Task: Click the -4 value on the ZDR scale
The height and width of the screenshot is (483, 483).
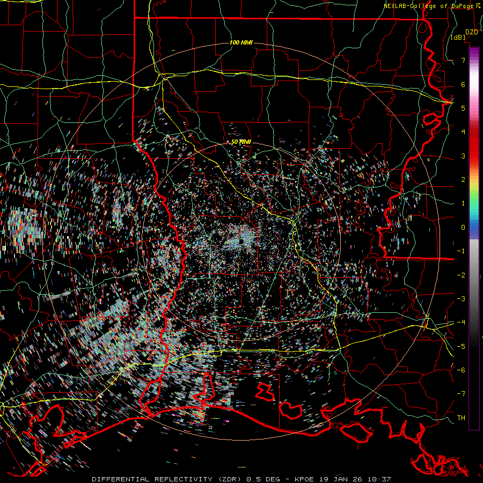Action: tap(461, 323)
